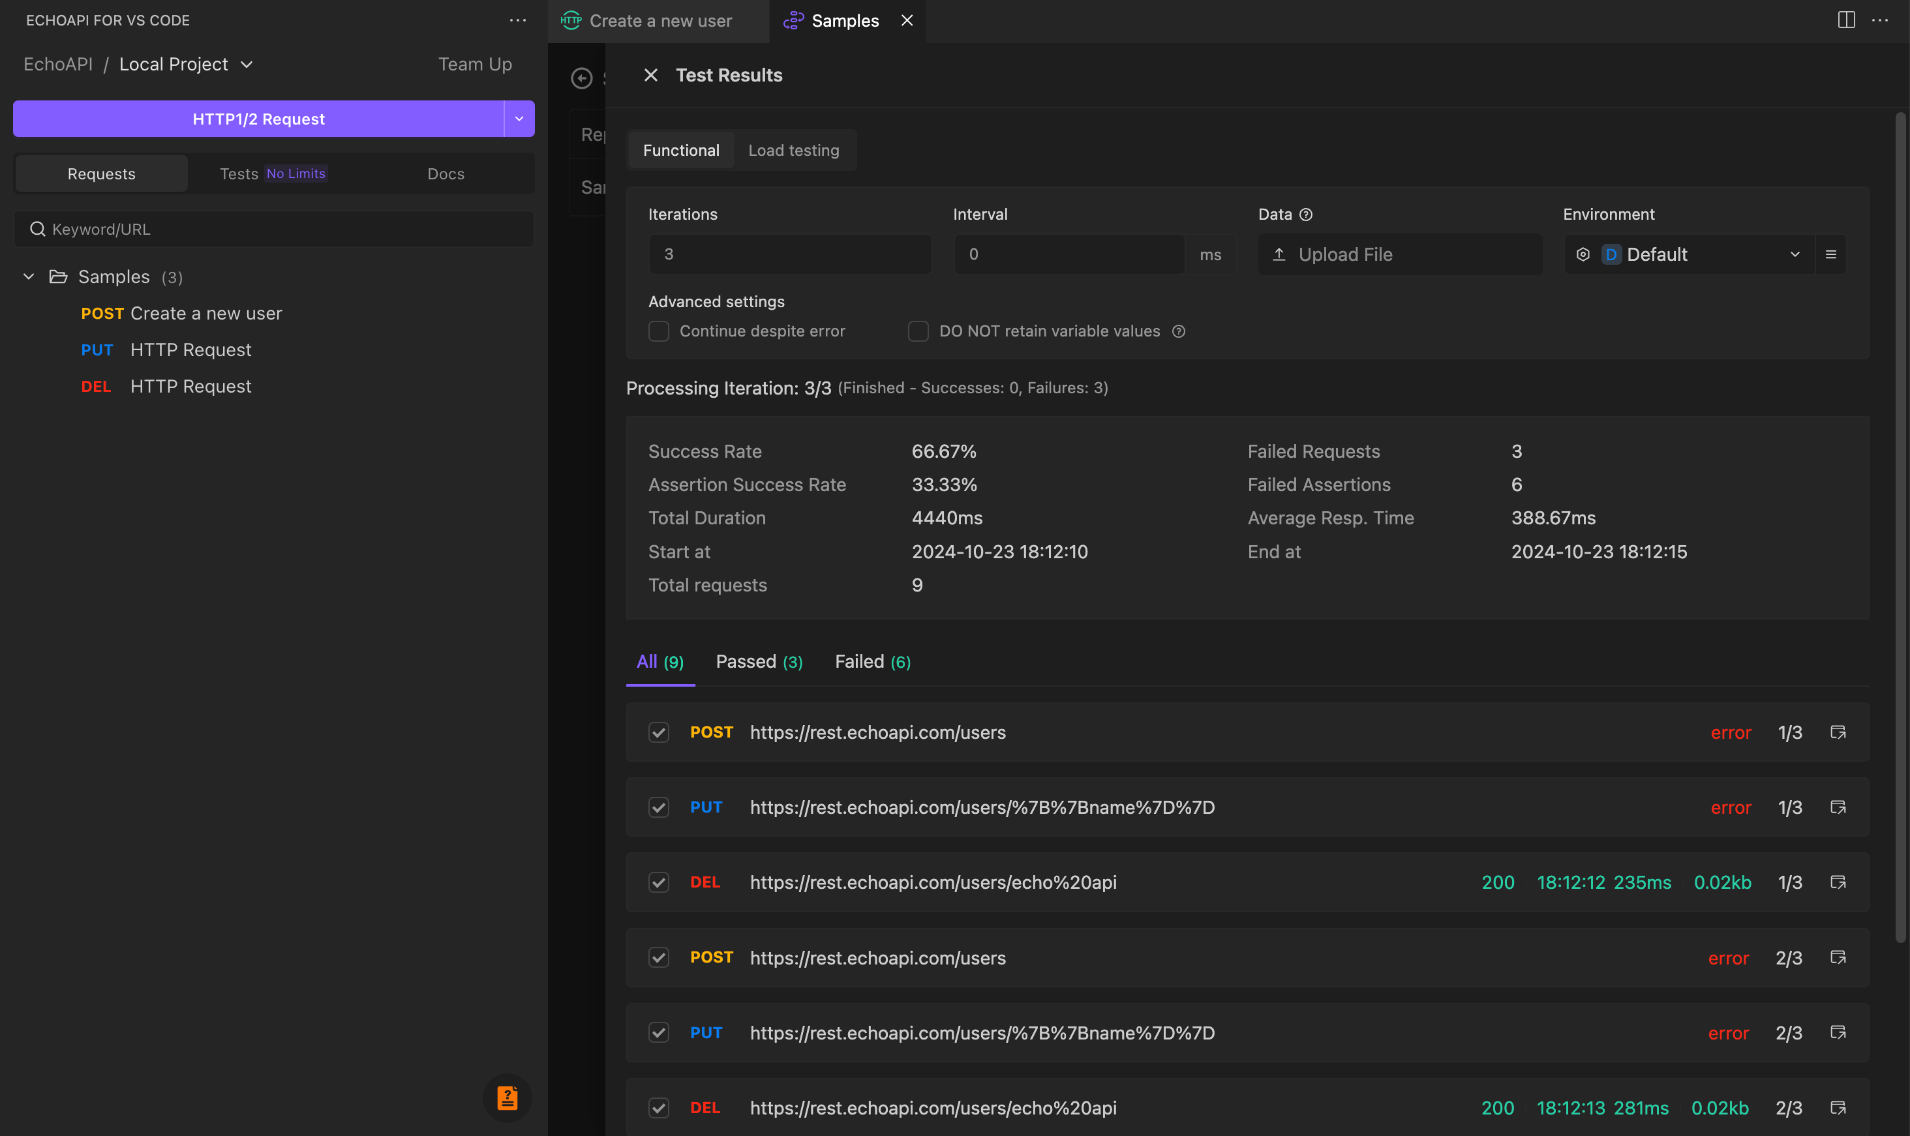The width and height of the screenshot is (1910, 1136).
Task: Click Average Resp. Time value 388.67ms
Action: [1553, 518]
